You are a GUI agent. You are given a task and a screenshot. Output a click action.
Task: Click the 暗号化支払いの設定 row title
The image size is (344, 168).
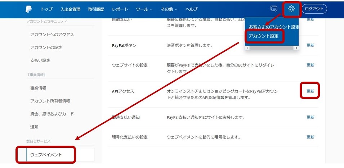130,137
